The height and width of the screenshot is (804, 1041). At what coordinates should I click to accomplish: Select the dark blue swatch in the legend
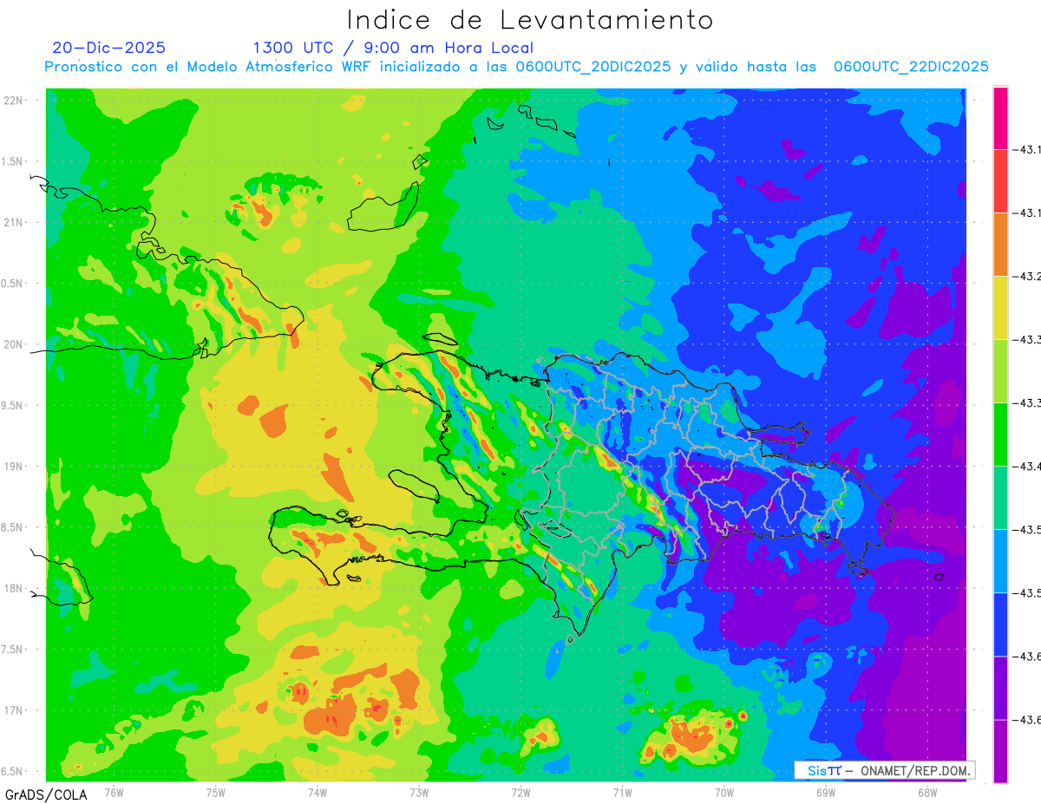click(1000, 624)
